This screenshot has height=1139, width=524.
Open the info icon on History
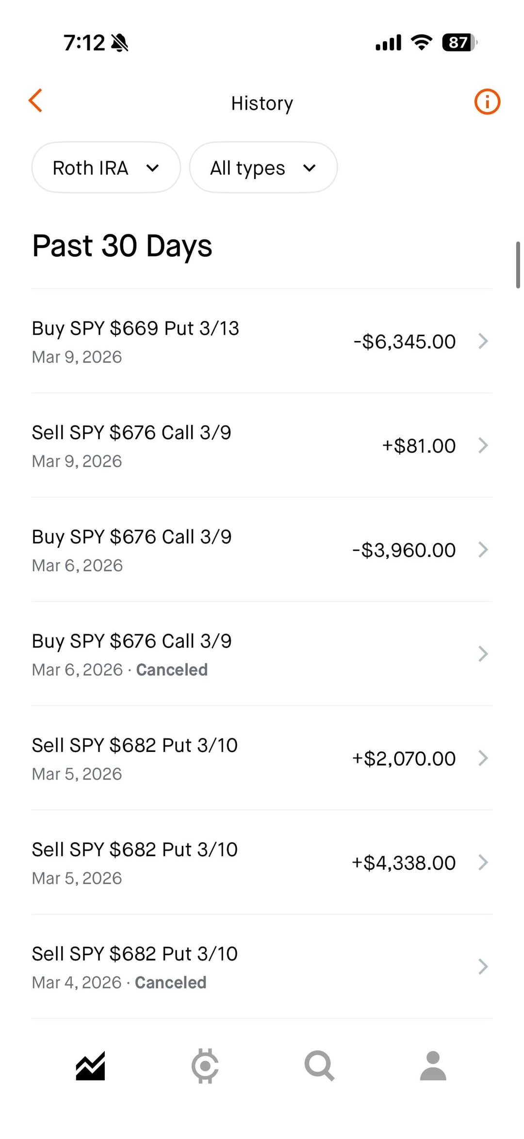coord(487,102)
